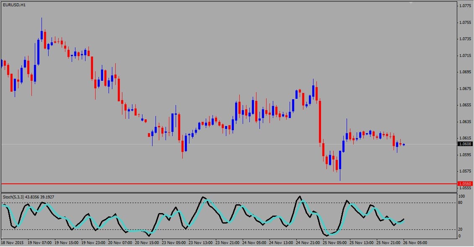Click the 1.0715 price scale value

pyautogui.click(x=465, y=56)
